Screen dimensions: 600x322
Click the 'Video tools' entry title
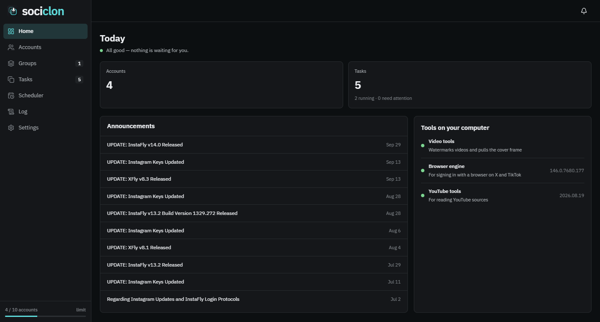(x=441, y=141)
